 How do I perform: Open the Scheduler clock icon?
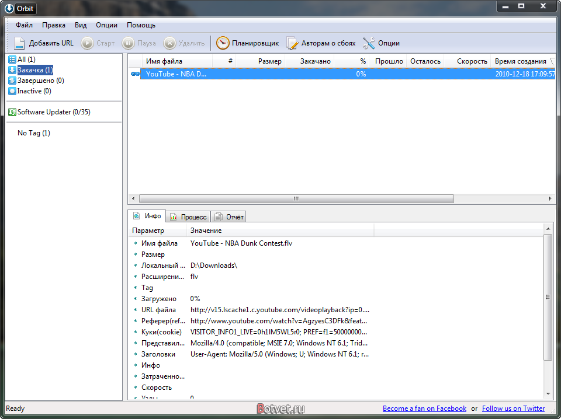223,43
